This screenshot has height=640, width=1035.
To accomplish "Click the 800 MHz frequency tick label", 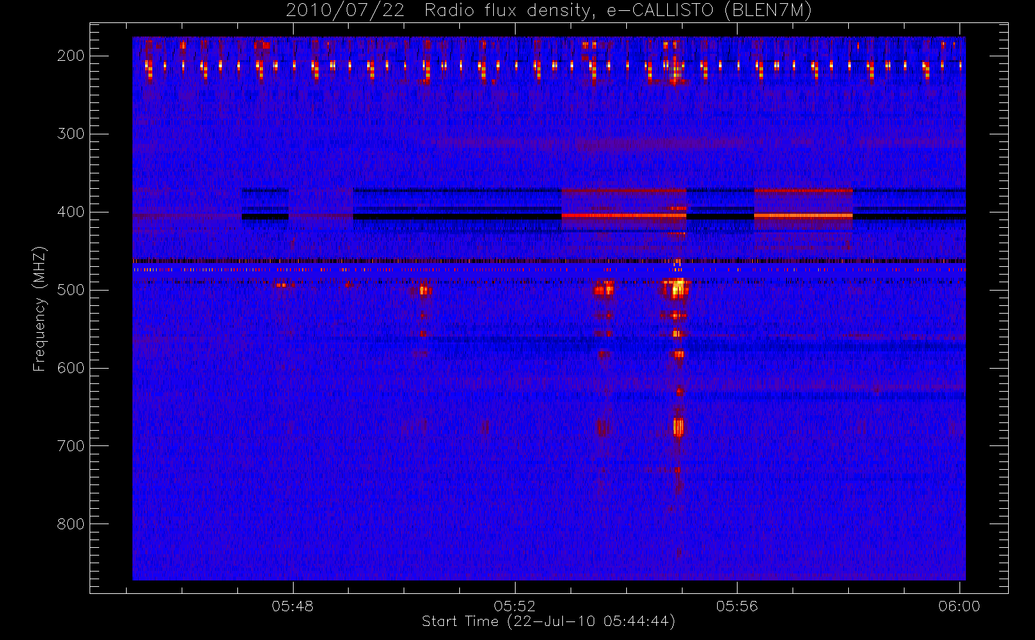I will click(71, 524).
